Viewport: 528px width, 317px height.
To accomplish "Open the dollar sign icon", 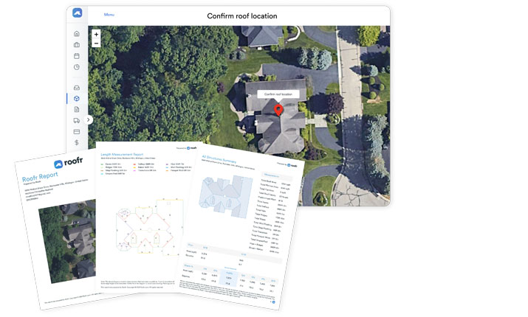I will pyautogui.click(x=77, y=142).
